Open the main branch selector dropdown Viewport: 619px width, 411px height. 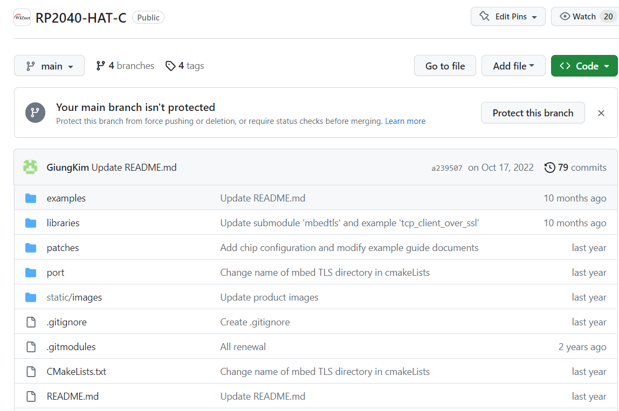(50, 66)
